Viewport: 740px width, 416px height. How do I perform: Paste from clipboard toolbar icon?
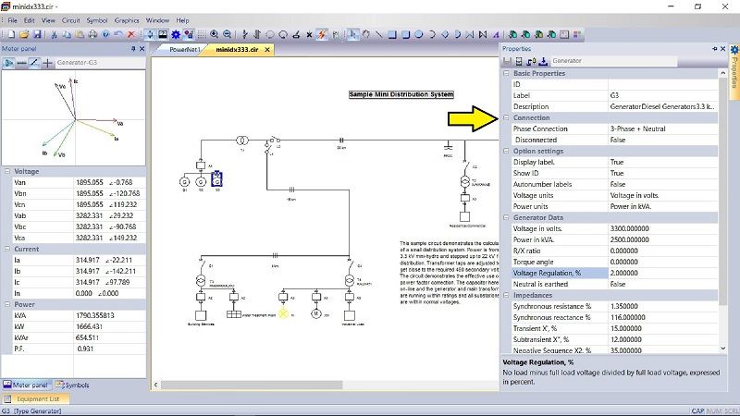[x=80, y=34]
